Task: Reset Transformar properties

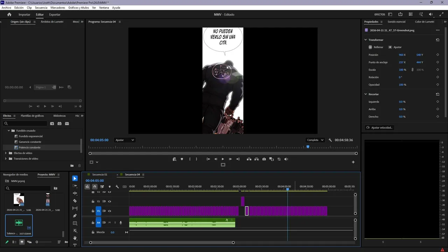Action: tap(437, 40)
